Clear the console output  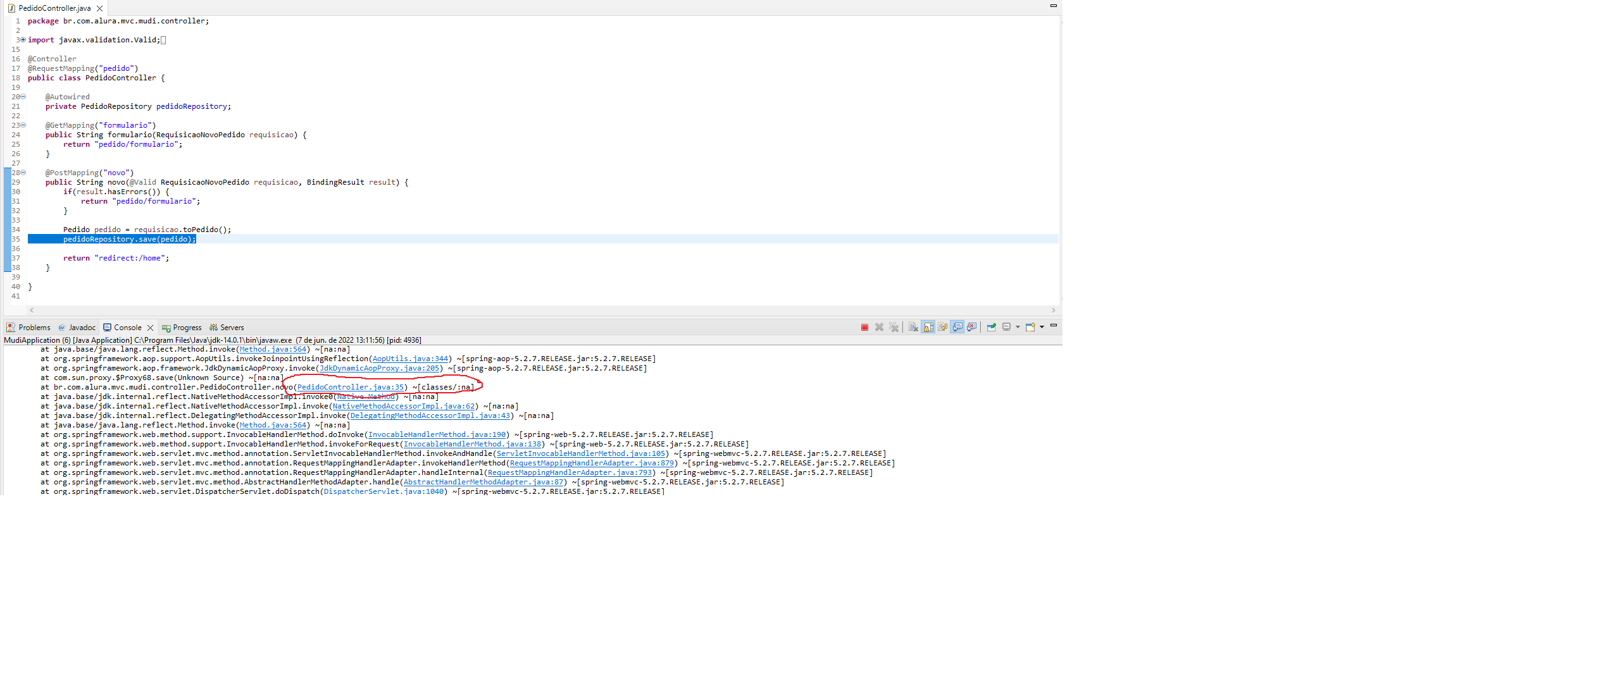(913, 327)
